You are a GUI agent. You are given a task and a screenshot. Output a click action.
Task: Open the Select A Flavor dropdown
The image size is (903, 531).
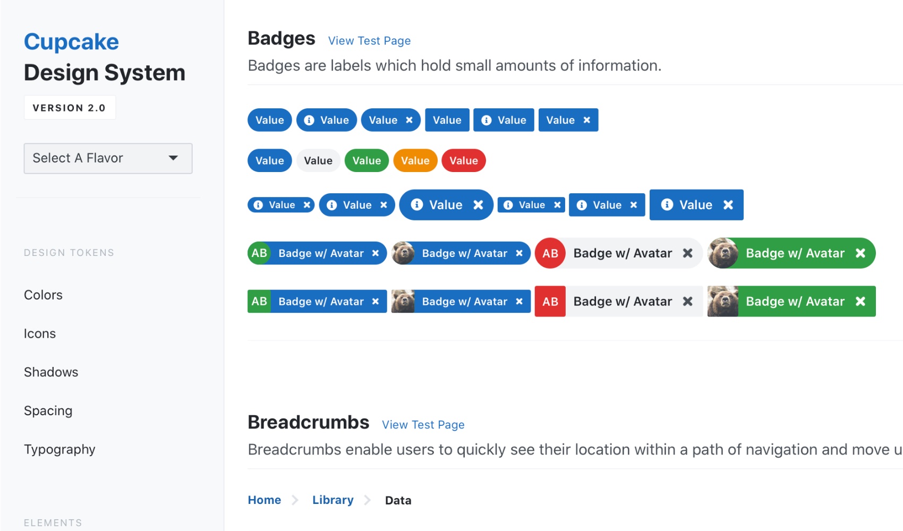click(108, 158)
